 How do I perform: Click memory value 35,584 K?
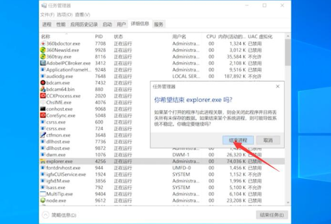coord(236,57)
